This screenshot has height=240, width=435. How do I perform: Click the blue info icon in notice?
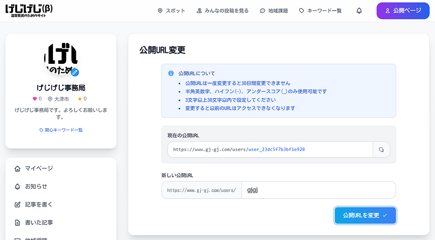[x=170, y=74]
